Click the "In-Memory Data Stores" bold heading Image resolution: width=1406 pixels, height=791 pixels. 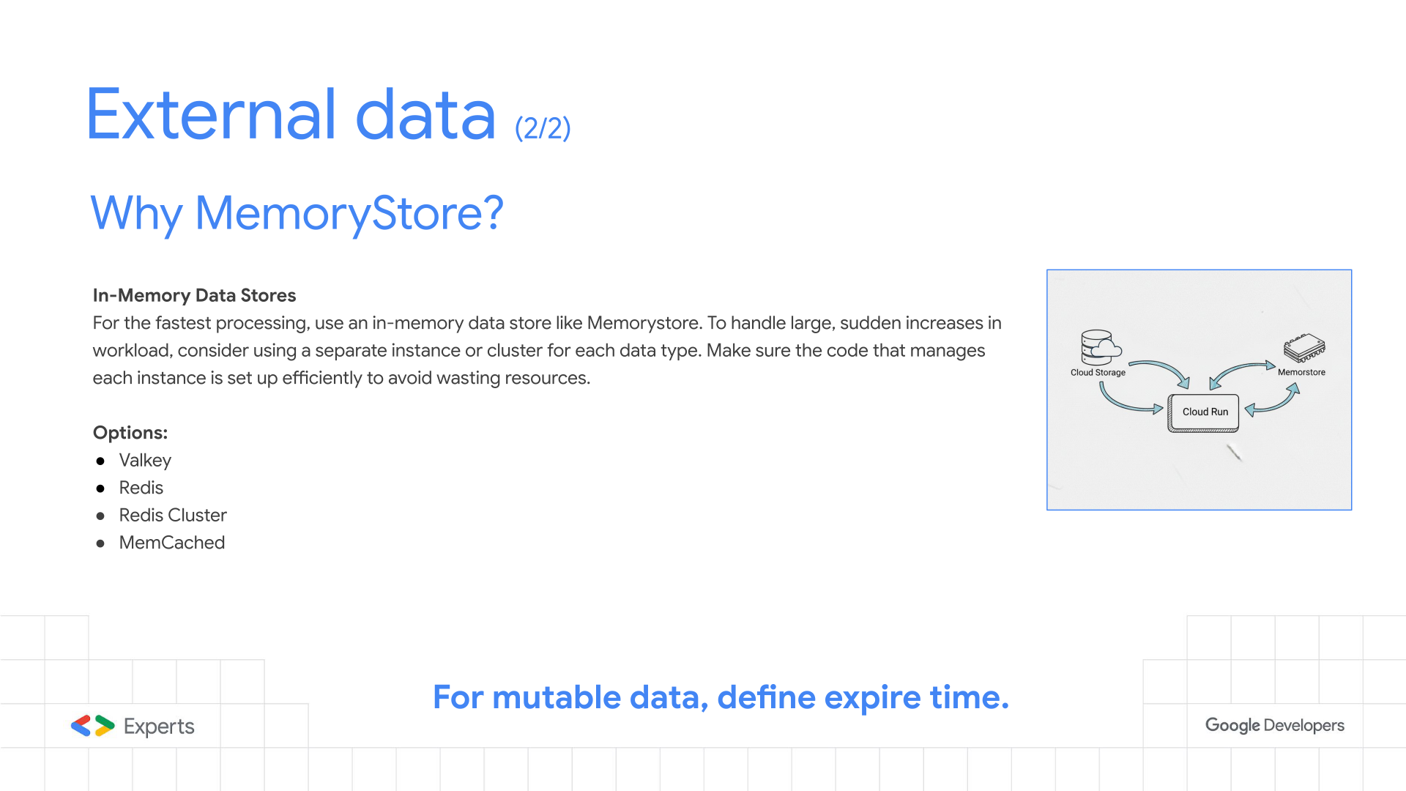click(x=194, y=295)
